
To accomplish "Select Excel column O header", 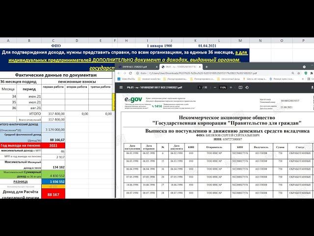I will click(x=282, y=40).
